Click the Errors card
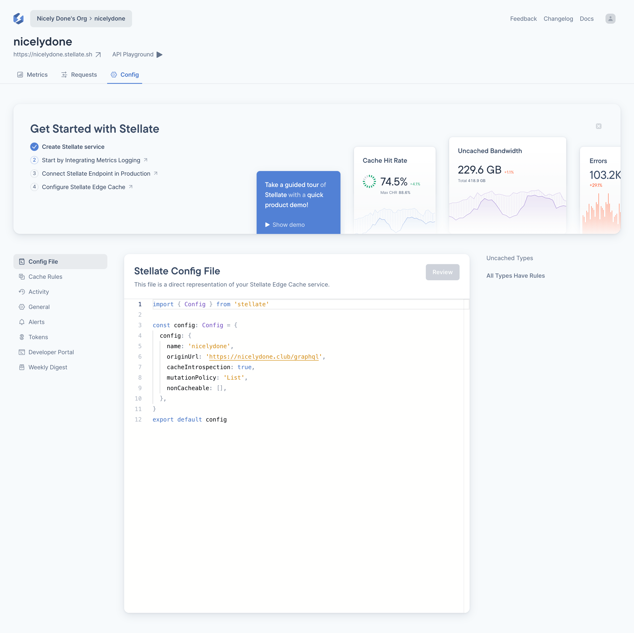634x633 pixels. [600, 190]
